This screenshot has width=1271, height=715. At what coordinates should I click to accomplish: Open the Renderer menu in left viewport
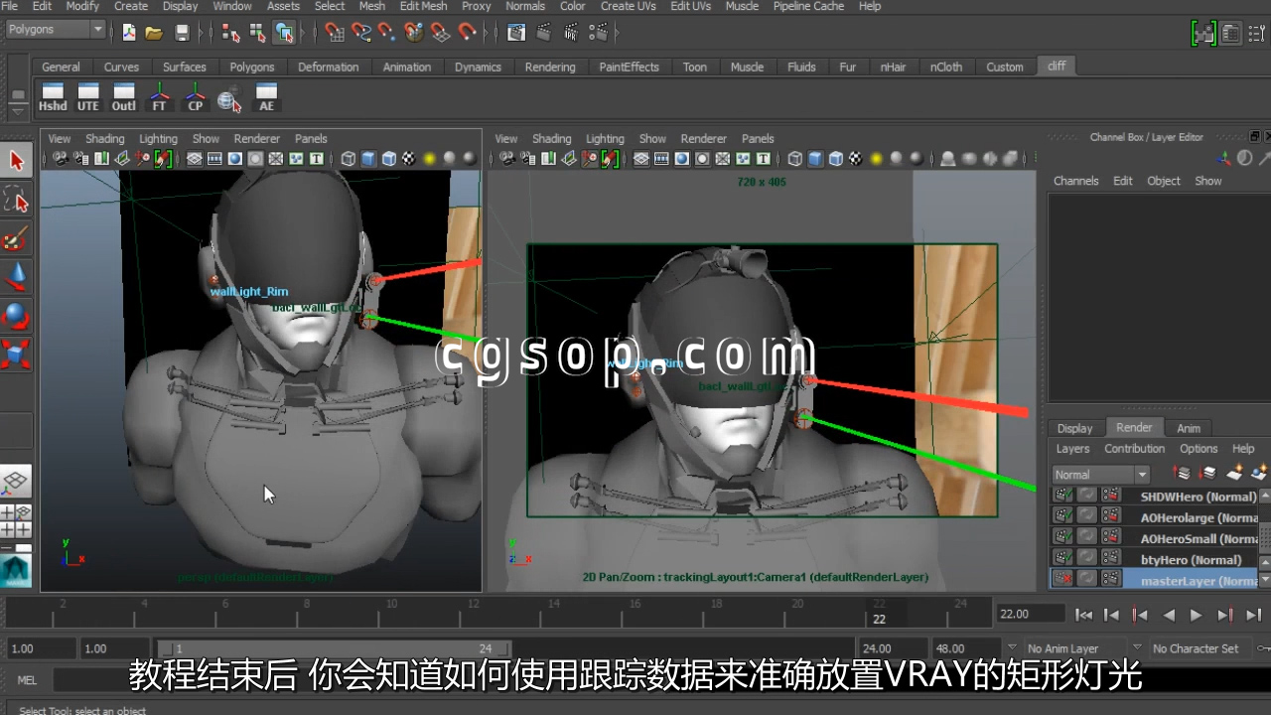click(x=257, y=139)
